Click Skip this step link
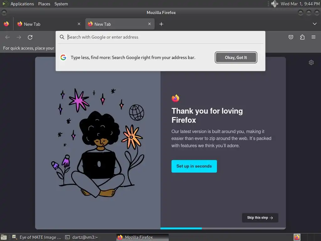 pos(260,218)
